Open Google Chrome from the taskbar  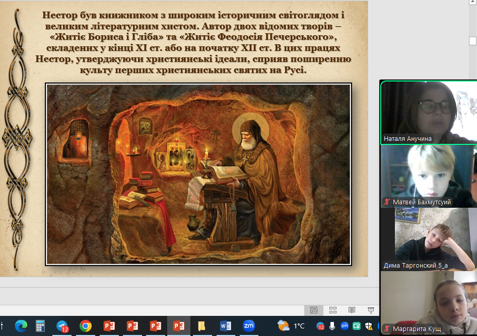[x=86, y=326]
